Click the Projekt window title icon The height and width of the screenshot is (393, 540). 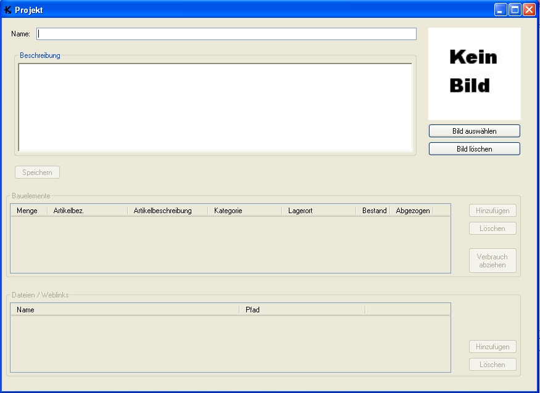pyautogui.click(x=7, y=10)
